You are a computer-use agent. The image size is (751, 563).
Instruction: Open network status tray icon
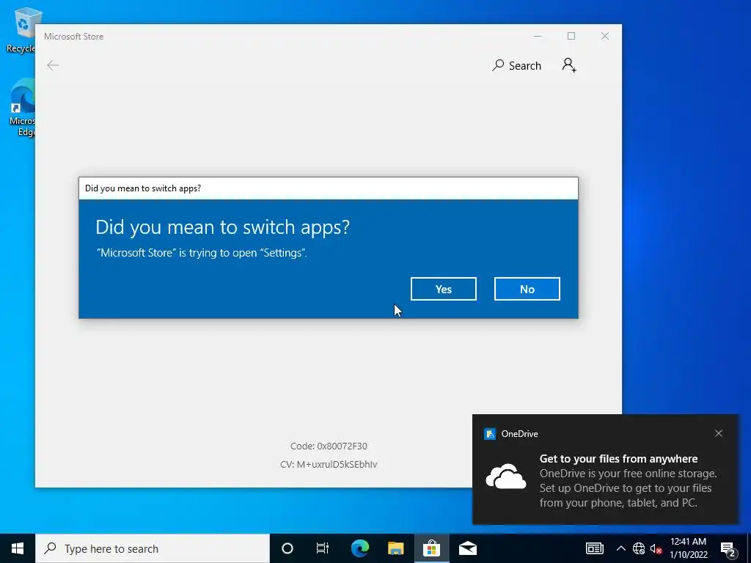(x=639, y=548)
